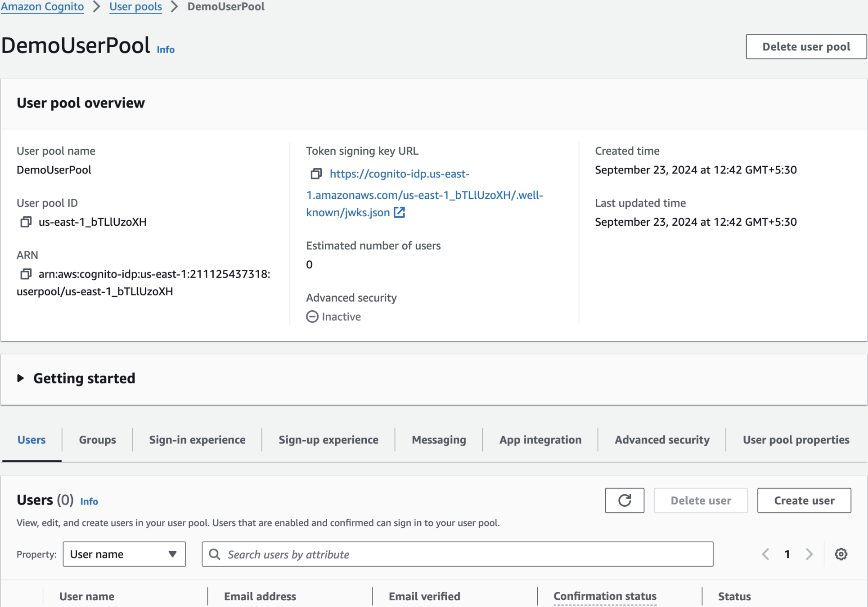Open the Sign-in experience tab
This screenshot has width=868, height=607.
point(197,440)
